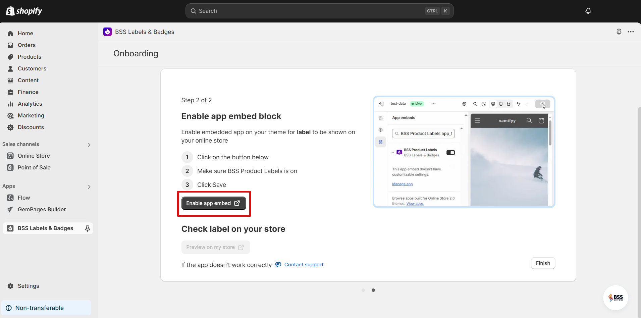
Task: Click the Enable app embed button
Action: 213,203
